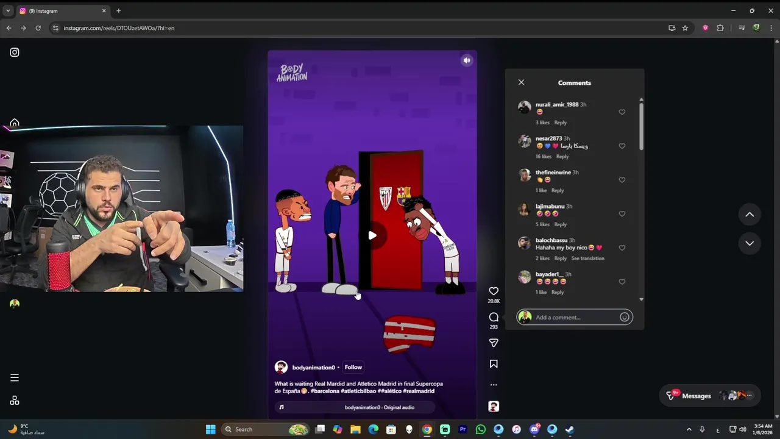This screenshot has height=439, width=780.
Task: Open bodyanimation0 profile name
Action: coord(313,368)
